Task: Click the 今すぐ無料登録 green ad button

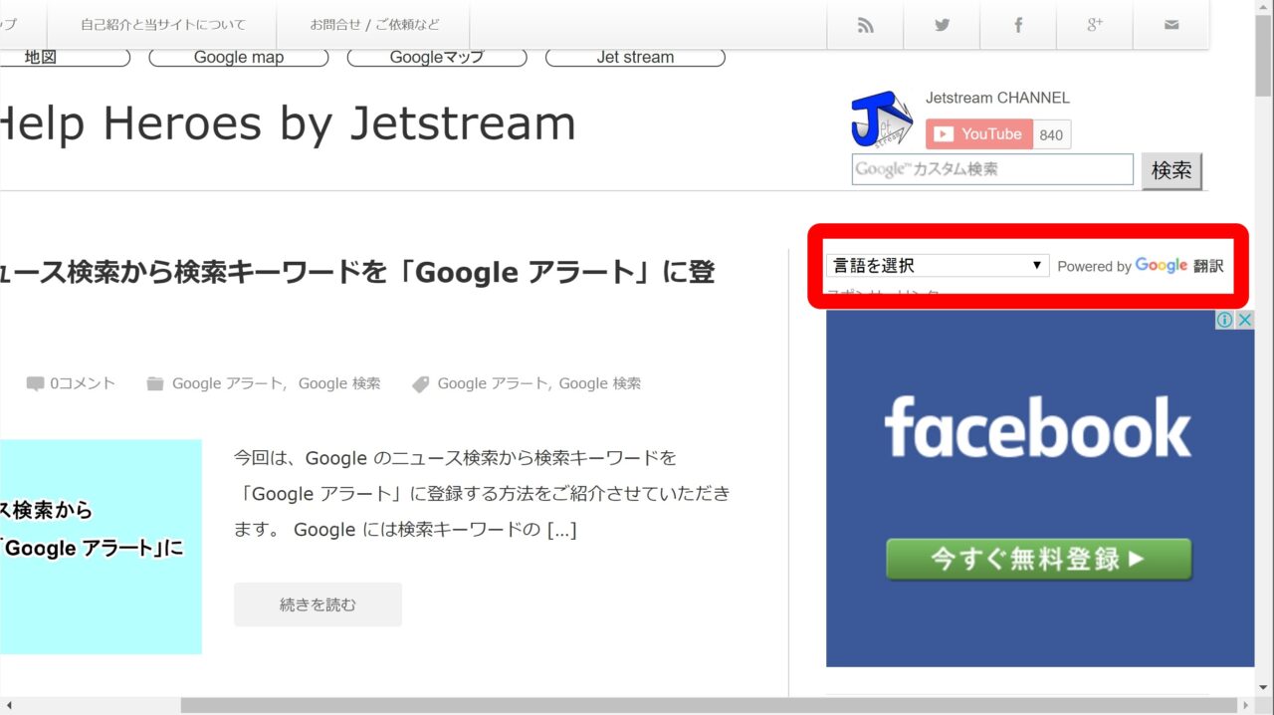Action: point(1038,560)
